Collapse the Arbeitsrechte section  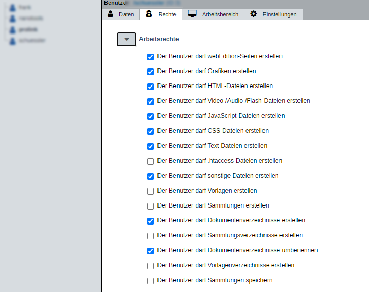[x=127, y=39]
